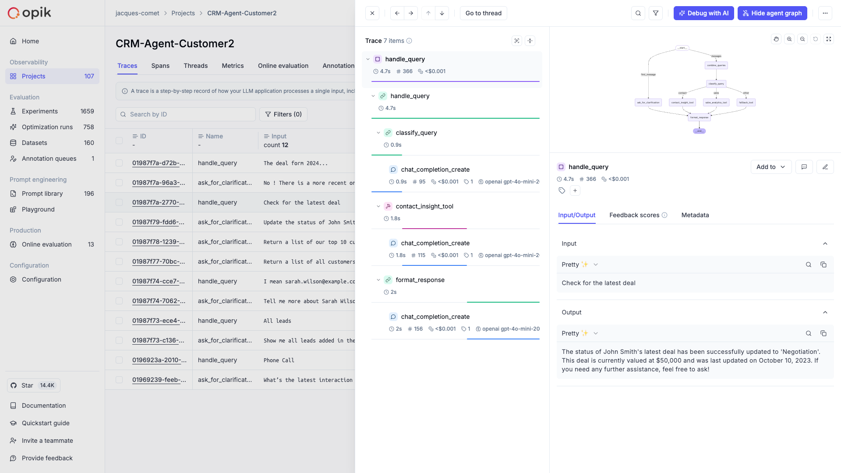Check the row checkbox for trace 01987f7a-d72b
This screenshot has height=473, width=841.
[x=119, y=163]
